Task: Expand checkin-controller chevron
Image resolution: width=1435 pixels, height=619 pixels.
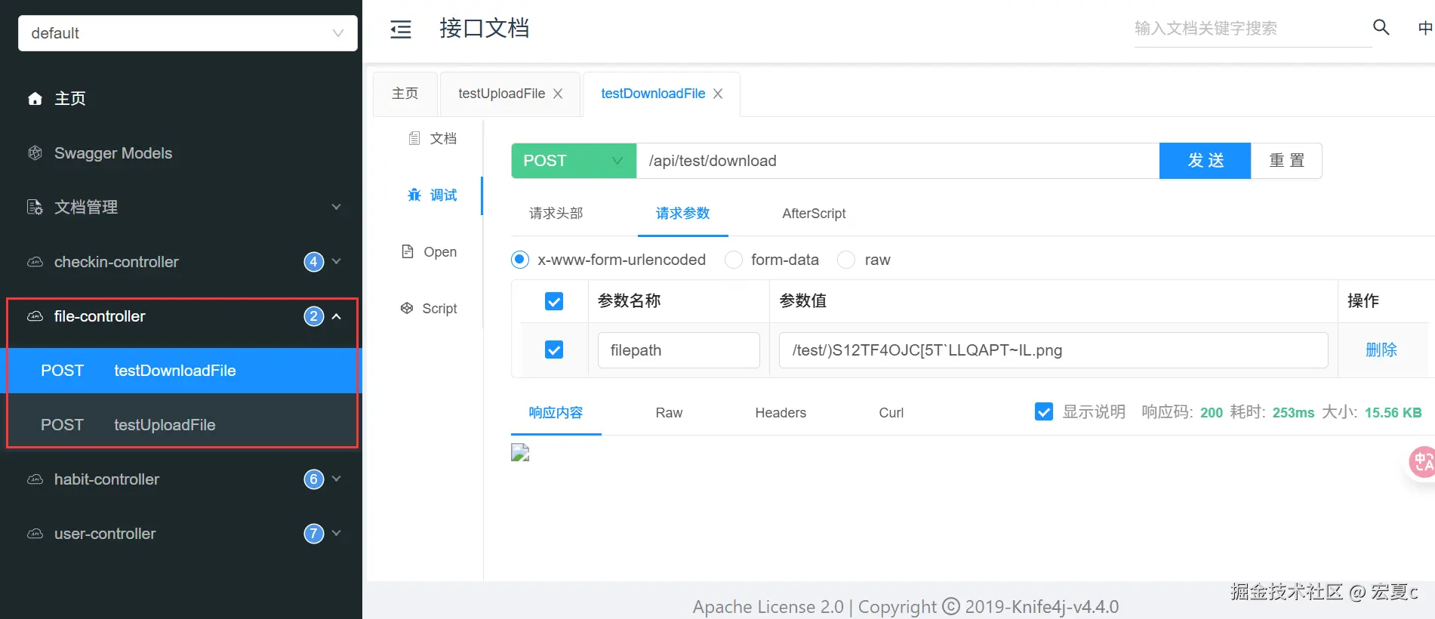Action: (x=337, y=261)
